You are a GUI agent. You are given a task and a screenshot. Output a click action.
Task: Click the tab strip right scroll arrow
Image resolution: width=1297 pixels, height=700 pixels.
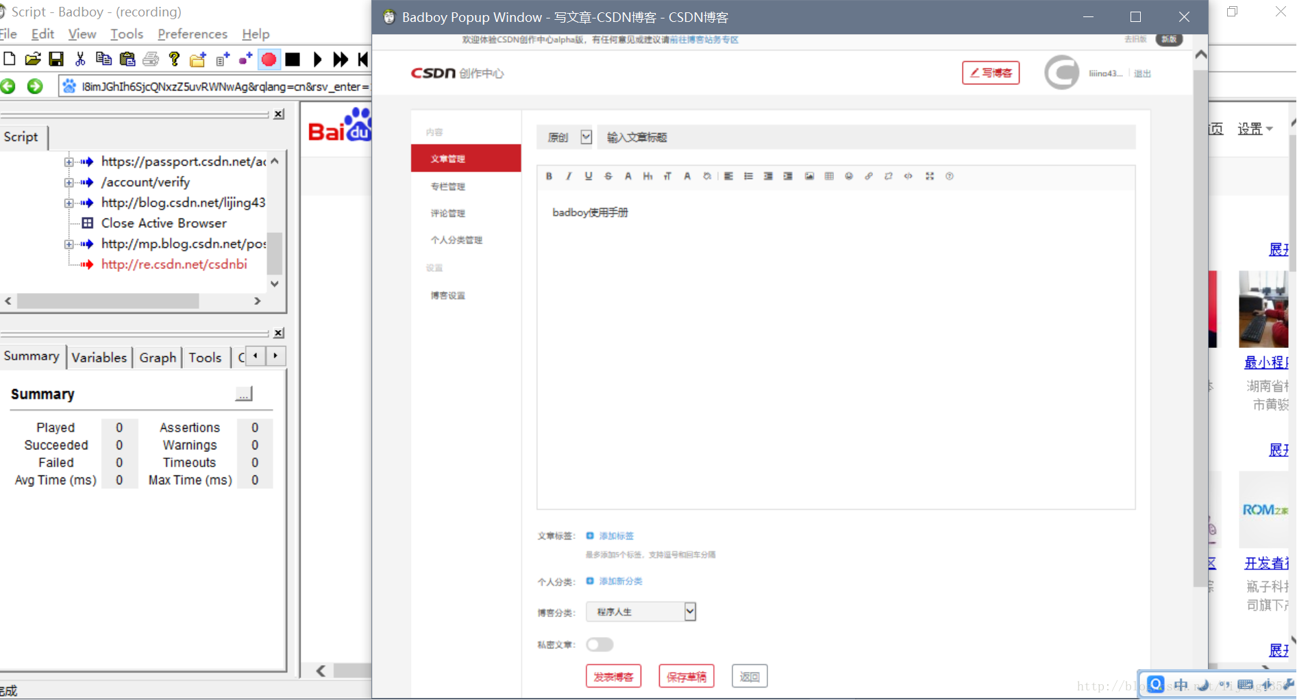[275, 355]
